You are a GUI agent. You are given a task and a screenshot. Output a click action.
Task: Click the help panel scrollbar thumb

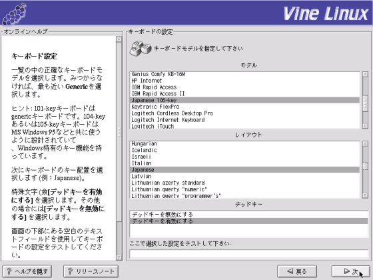click(119, 132)
